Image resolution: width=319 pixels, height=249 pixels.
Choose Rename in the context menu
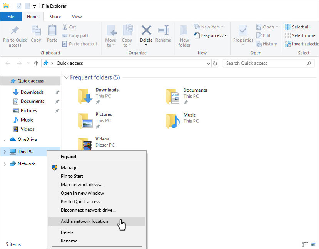(97, 241)
